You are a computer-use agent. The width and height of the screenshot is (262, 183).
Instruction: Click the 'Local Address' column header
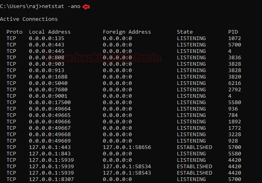tap(50, 32)
